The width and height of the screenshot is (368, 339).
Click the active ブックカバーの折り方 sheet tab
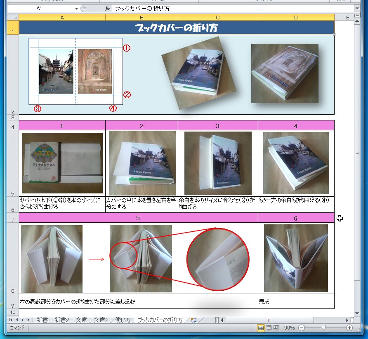pyautogui.click(x=160, y=320)
